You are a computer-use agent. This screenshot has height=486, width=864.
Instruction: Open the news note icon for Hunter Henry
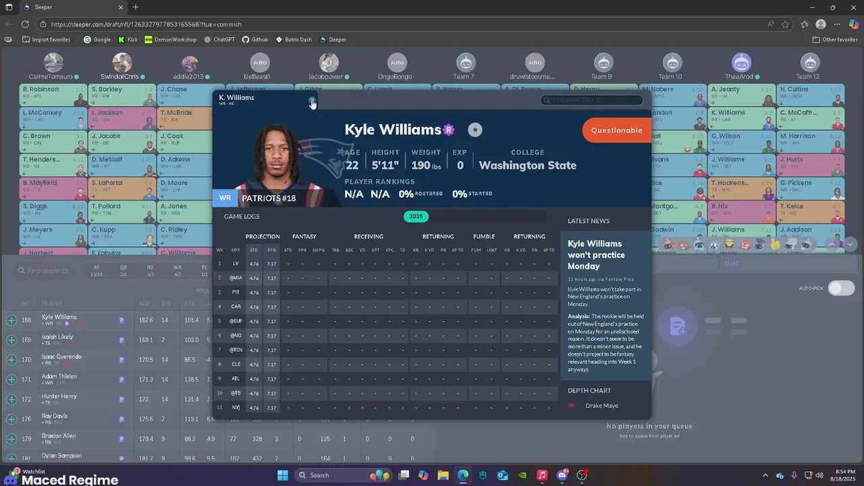tap(122, 400)
